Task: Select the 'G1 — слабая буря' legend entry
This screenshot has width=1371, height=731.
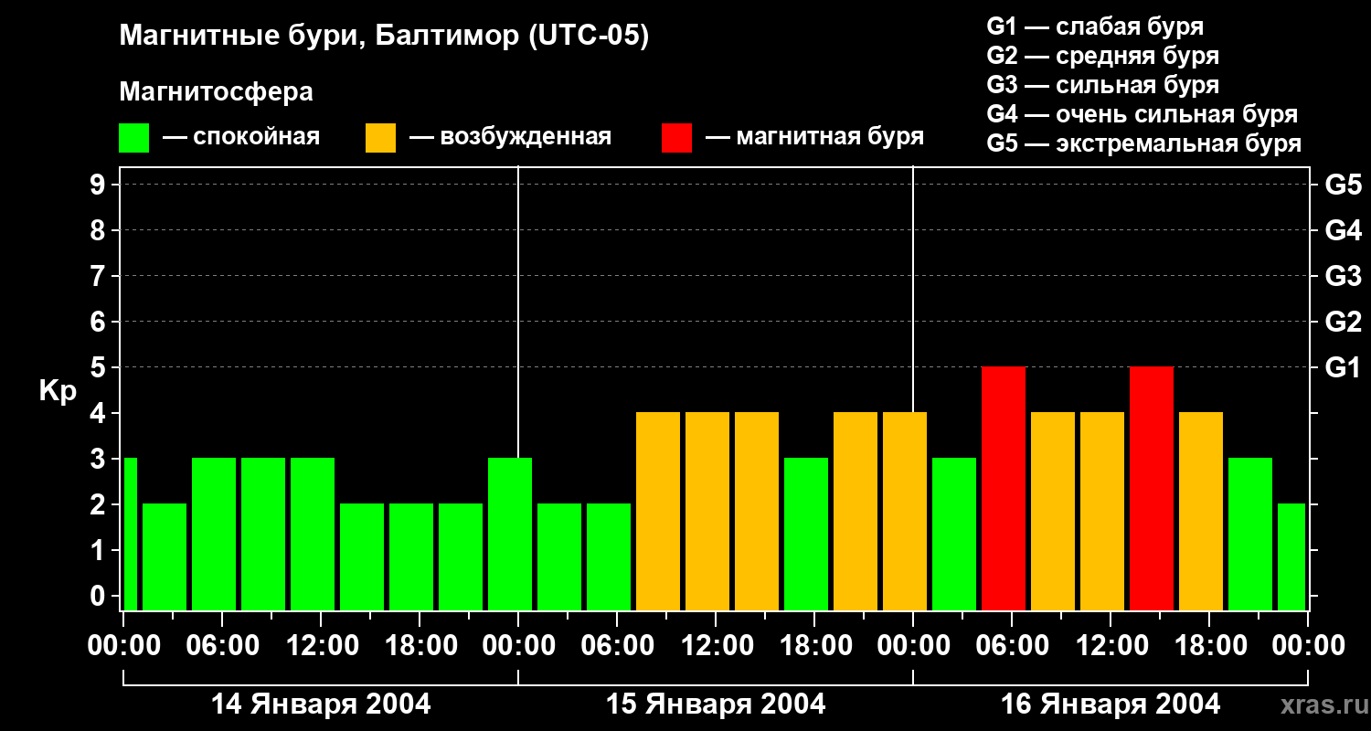Action: tap(1095, 26)
